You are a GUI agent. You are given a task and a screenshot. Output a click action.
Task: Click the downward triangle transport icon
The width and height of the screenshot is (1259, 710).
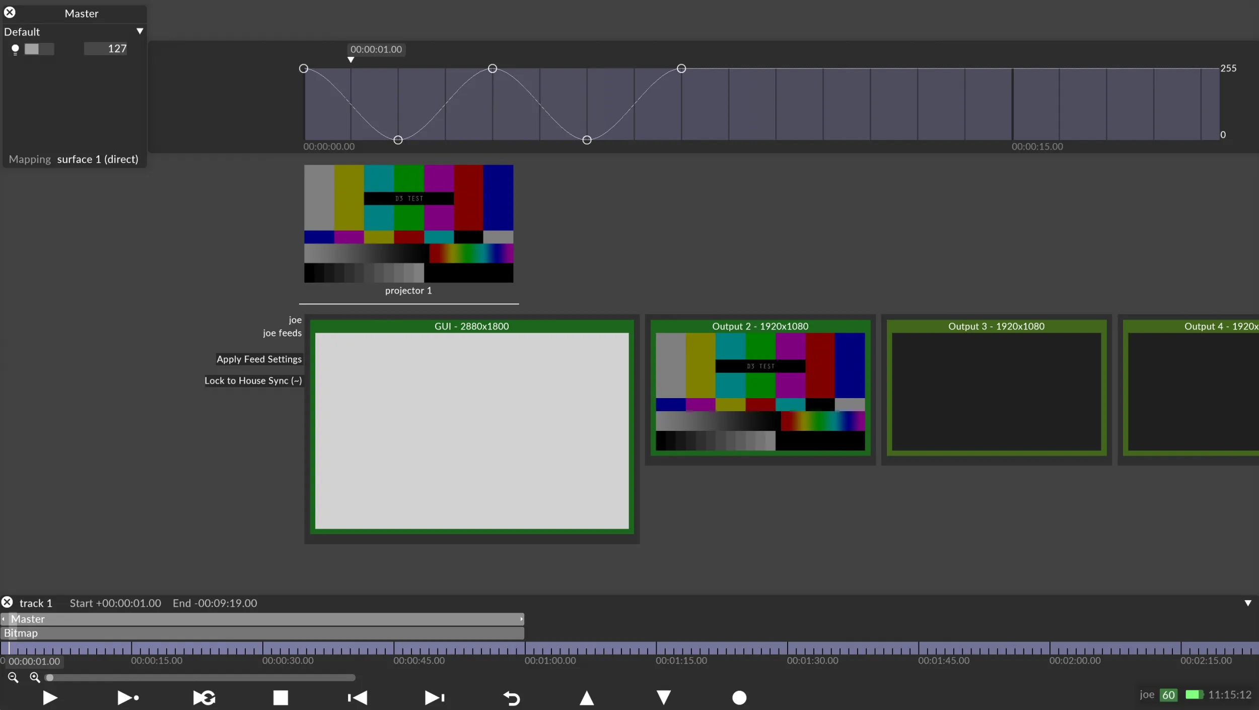tap(663, 697)
